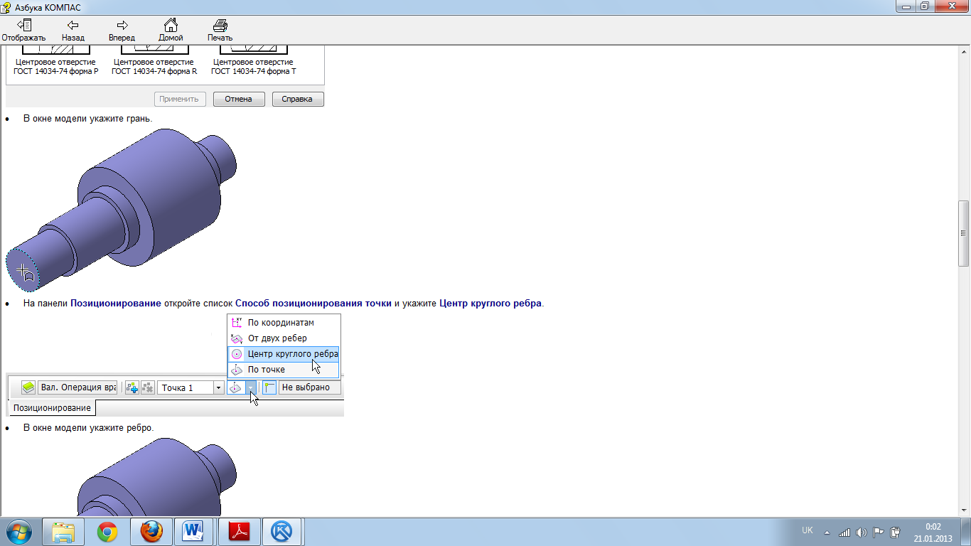Click the grayed Применить button

(181, 99)
